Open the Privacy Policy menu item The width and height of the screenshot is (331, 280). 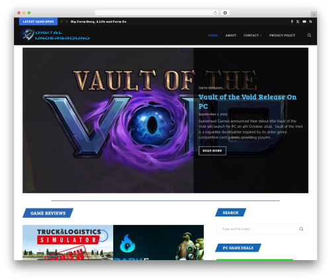282,35
